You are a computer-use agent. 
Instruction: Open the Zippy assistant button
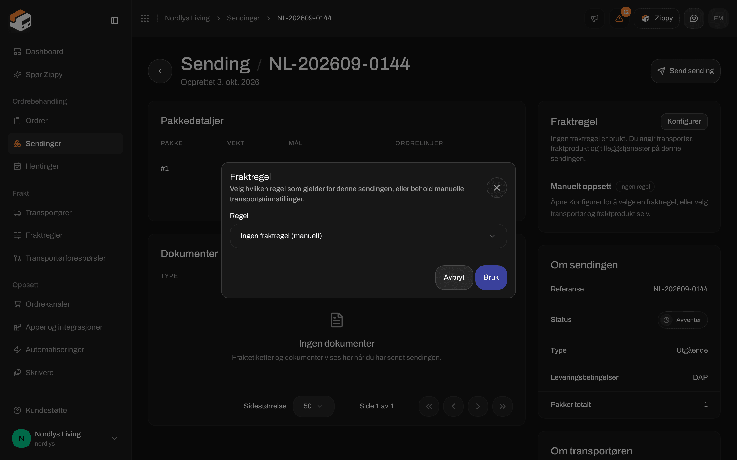pos(657,19)
